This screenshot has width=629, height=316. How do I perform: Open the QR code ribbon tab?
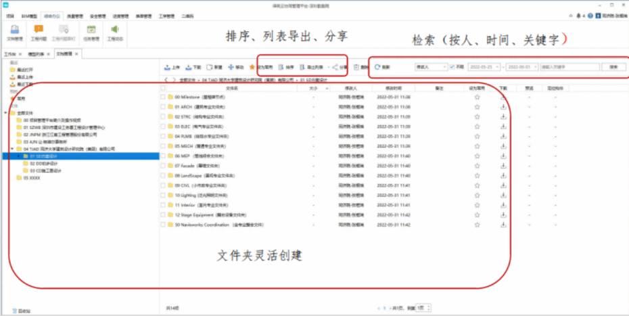(x=187, y=16)
